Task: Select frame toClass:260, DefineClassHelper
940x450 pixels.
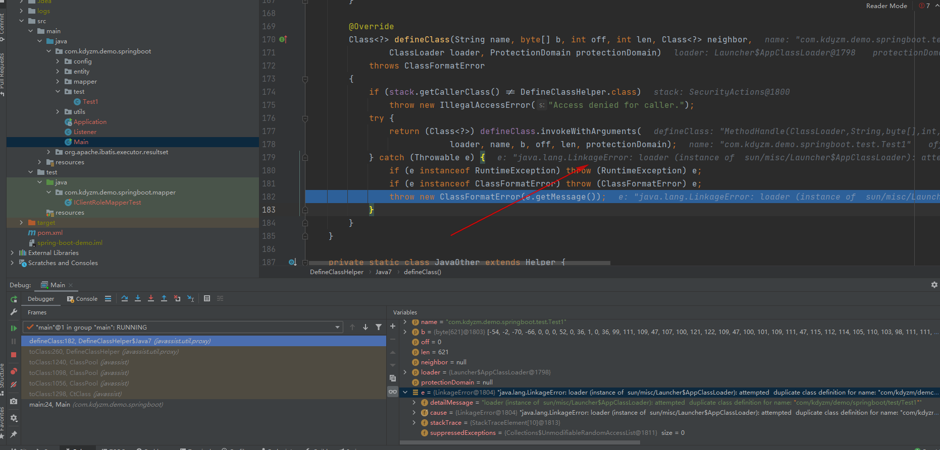Action: point(203,352)
